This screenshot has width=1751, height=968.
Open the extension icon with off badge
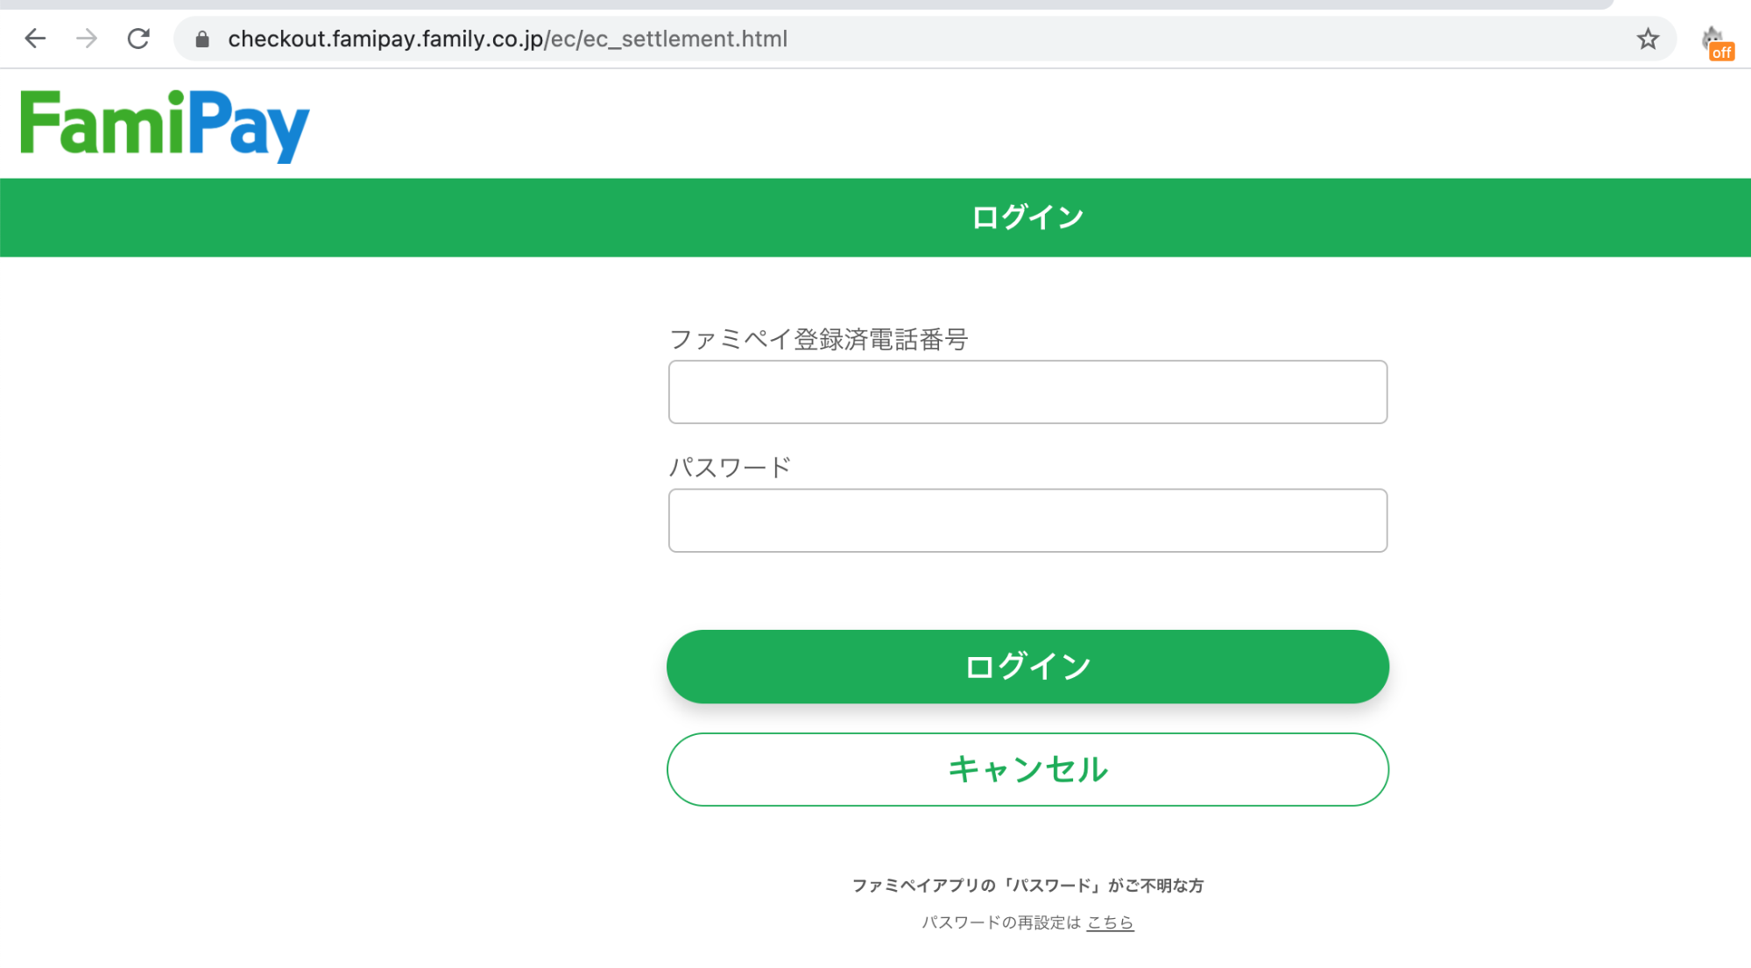tap(1712, 39)
